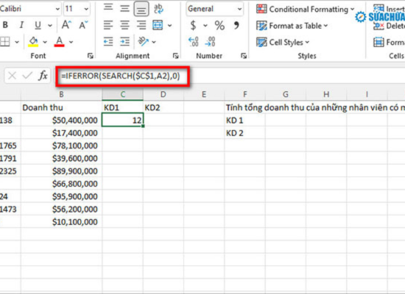Click Merge & Center icon

(x=158, y=25)
